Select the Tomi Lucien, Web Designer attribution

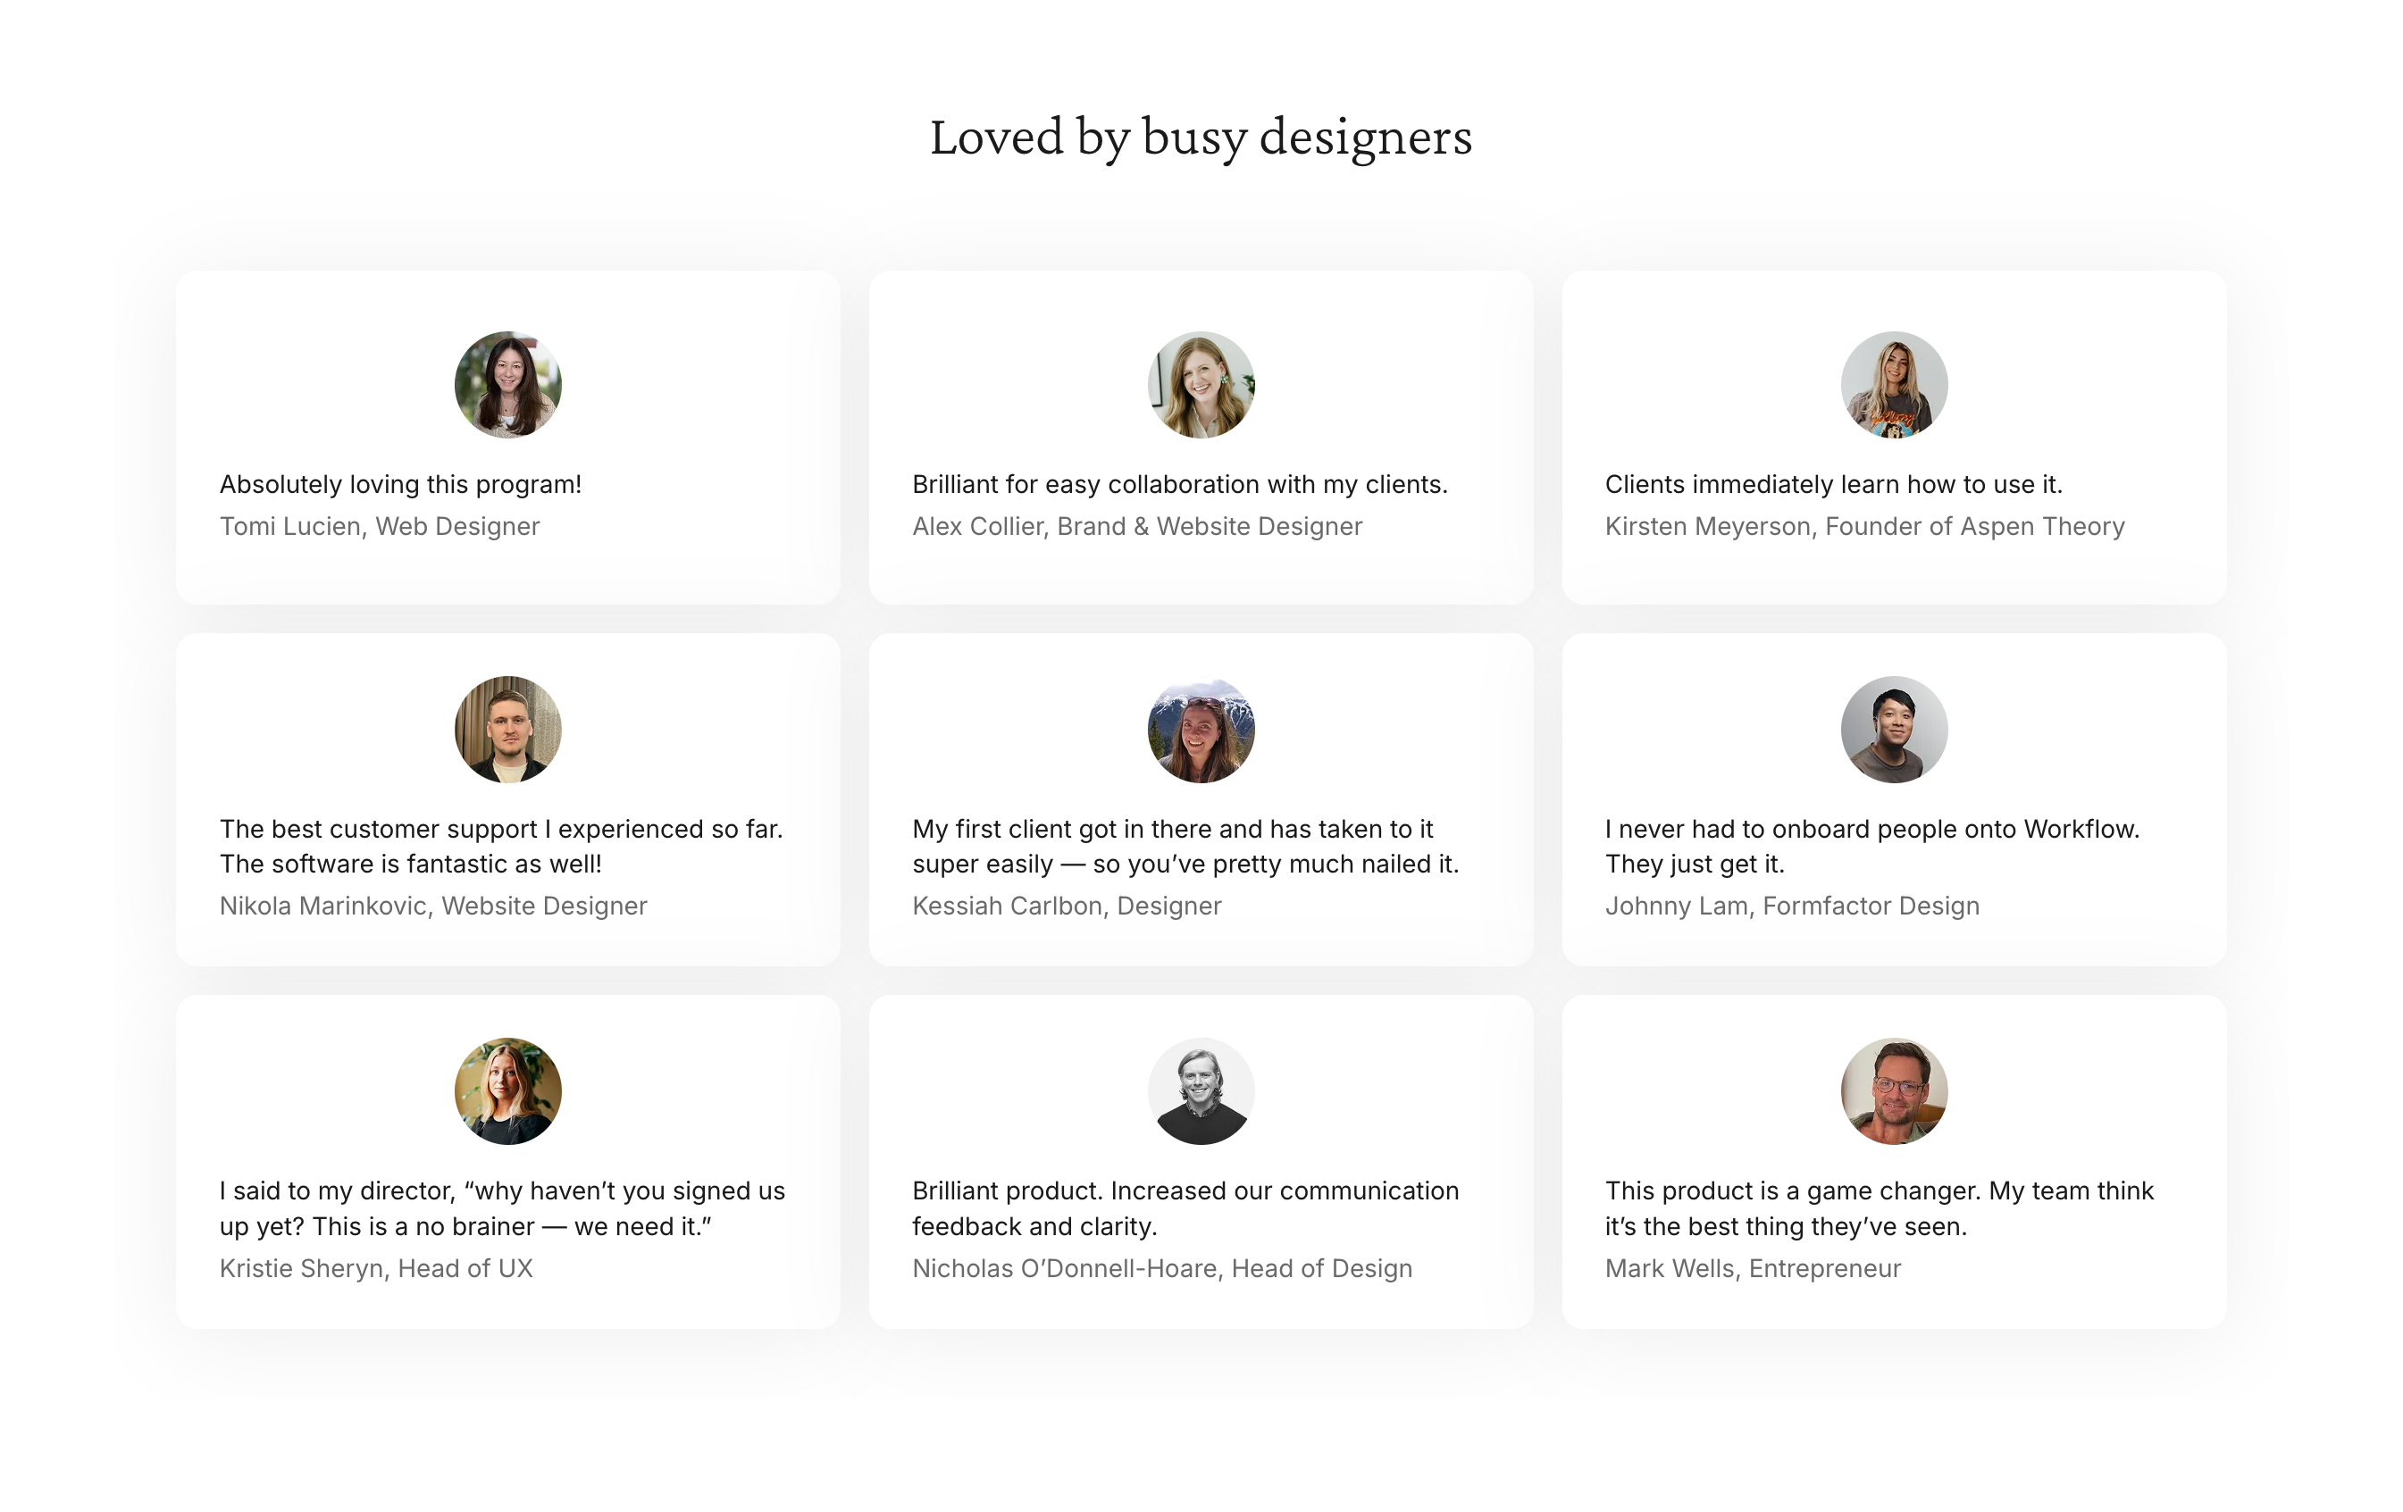pyautogui.click(x=381, y=526)
